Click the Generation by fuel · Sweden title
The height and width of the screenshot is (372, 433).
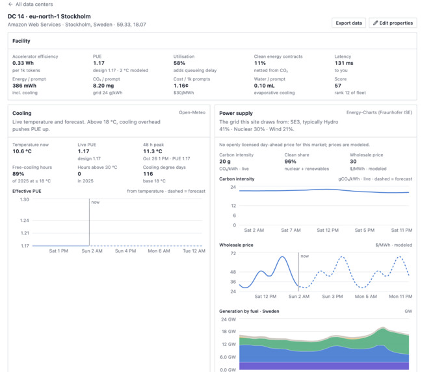click(249, 312)
